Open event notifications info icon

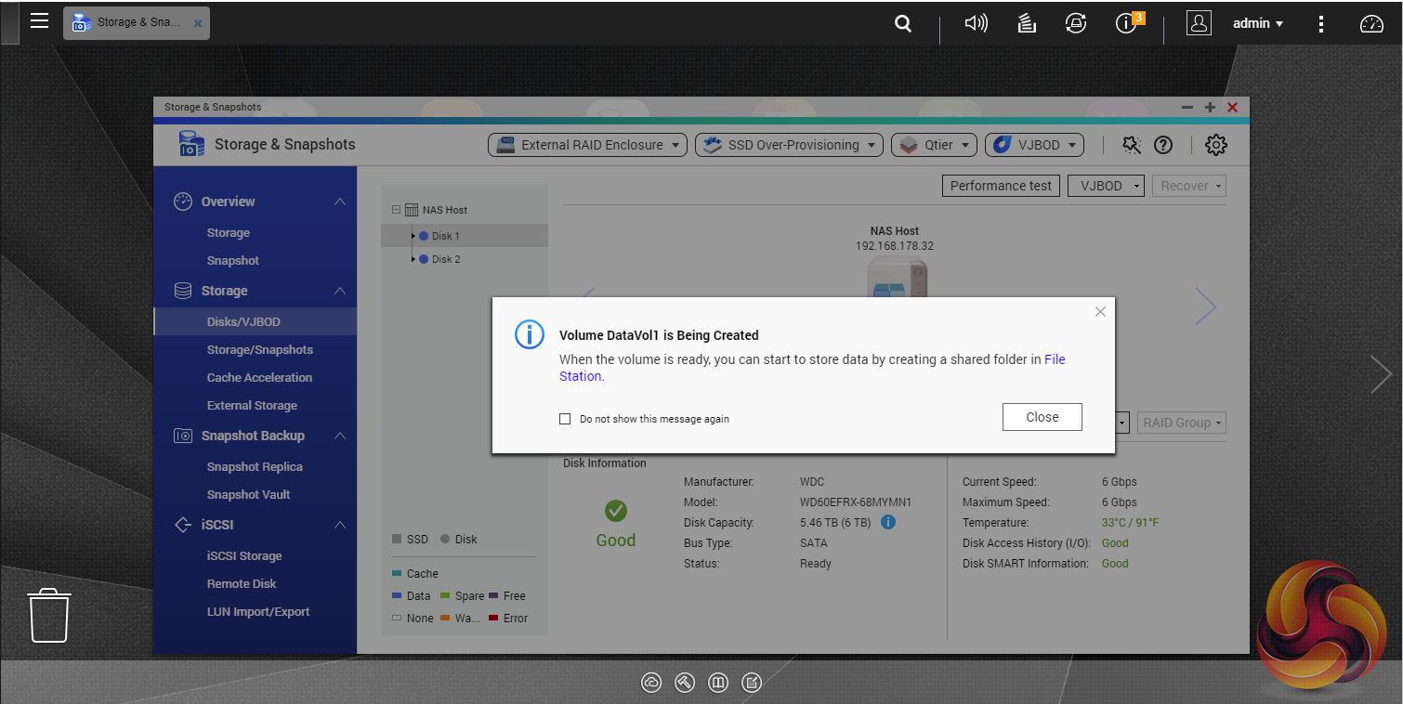1127,24
